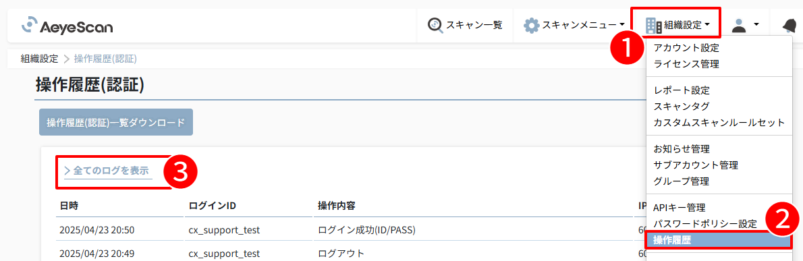Open レポート設定 in the menu
Image resolution: width=803 pixels, height=261 pixels.
click(x=682, y=90)
